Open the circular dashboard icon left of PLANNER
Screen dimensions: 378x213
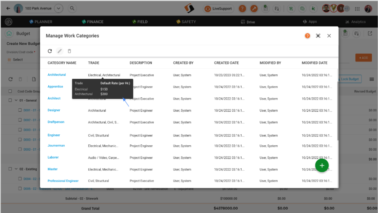coord(9,22)
